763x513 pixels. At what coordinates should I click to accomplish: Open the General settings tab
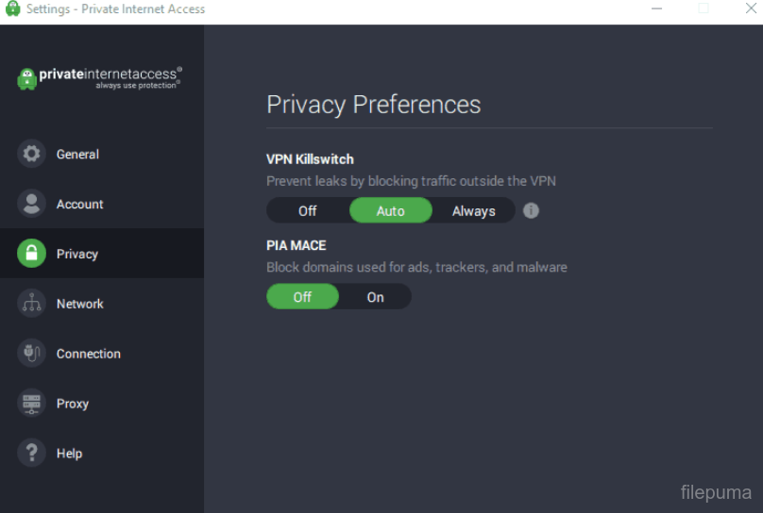point(77,154)
